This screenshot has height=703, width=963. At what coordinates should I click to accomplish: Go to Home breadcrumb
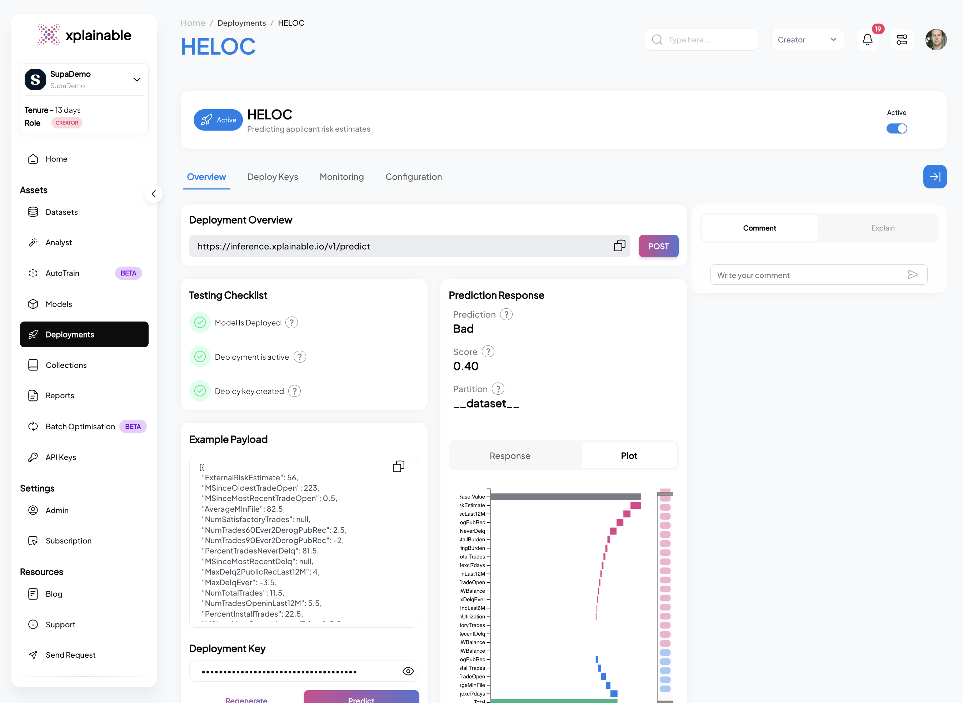tap(193, 23)
